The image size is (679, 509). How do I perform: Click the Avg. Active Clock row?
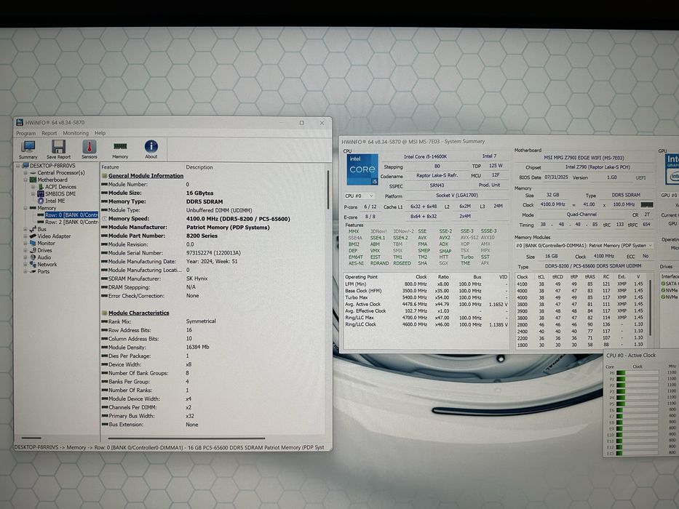pyautogui.click(x=426, y=304)
